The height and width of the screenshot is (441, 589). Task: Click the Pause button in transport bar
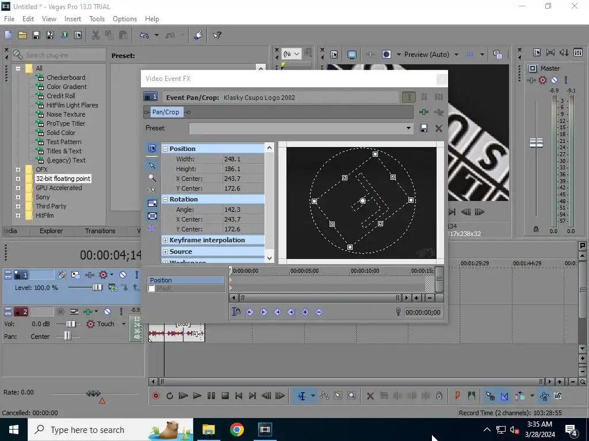click(211, 396)
